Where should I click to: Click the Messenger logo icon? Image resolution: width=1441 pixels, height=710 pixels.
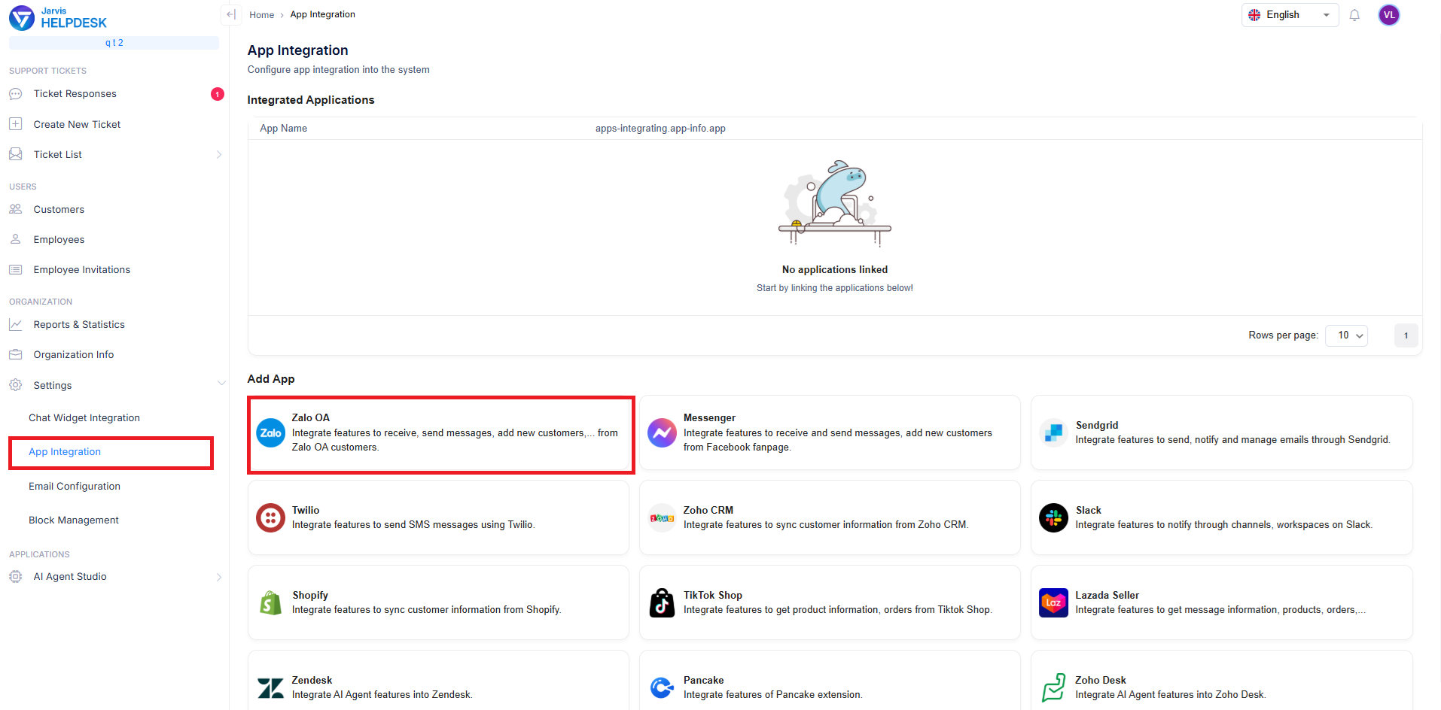[662, 432]
